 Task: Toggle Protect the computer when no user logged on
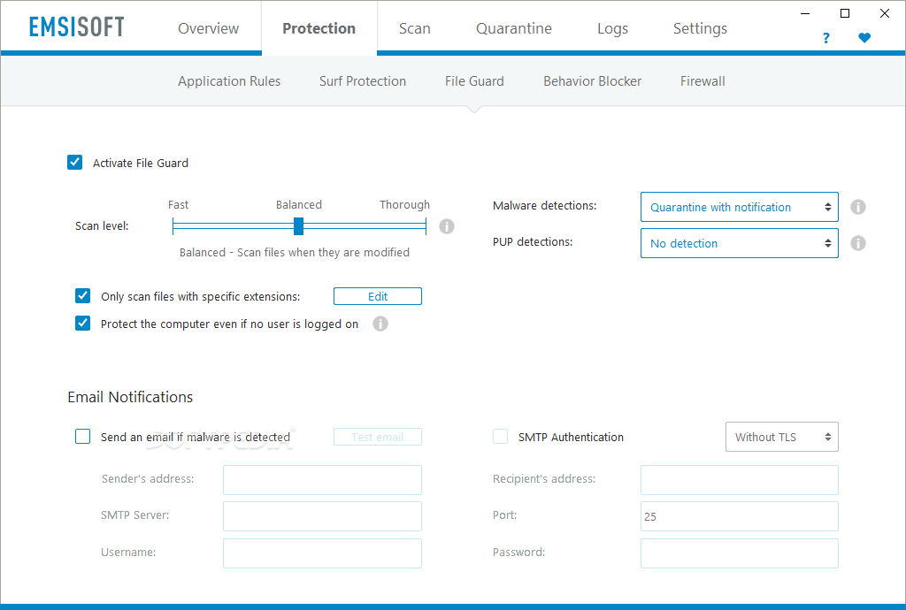click(x=82, y=324)
